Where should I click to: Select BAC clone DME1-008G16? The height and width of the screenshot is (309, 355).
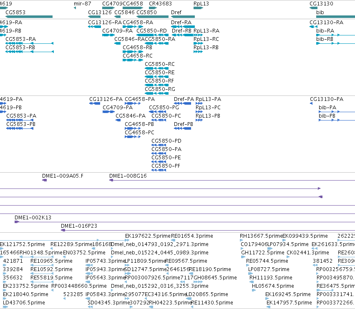click(128, 176)
